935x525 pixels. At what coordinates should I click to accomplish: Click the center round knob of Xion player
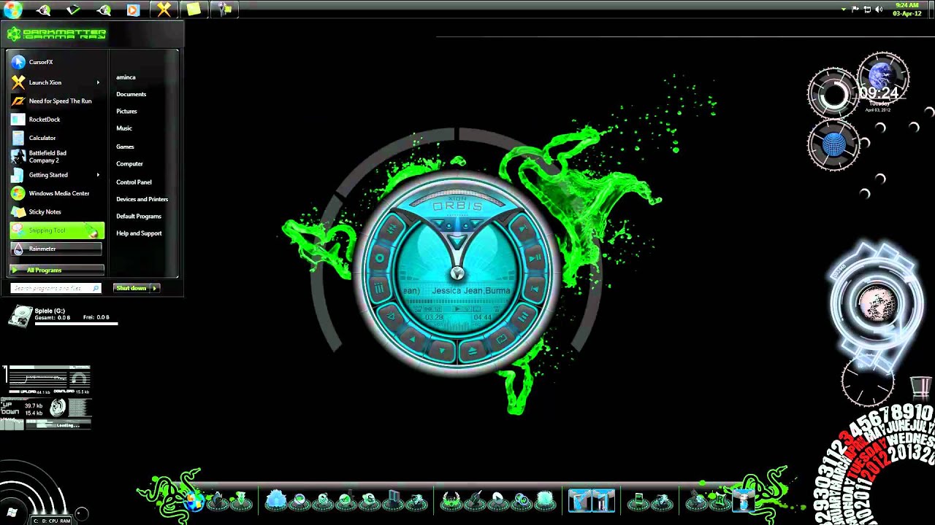coord(457,273)
